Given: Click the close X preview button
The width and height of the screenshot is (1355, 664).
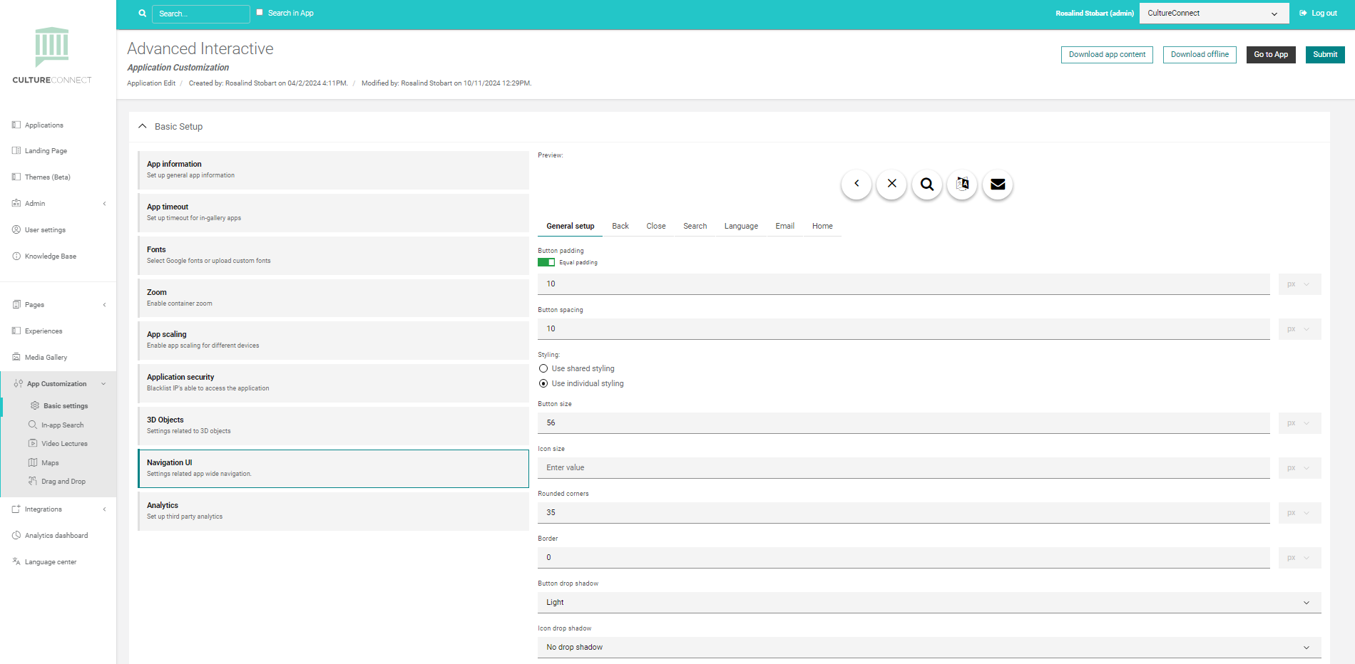Looking at the screenshot, I should point(891,184).
